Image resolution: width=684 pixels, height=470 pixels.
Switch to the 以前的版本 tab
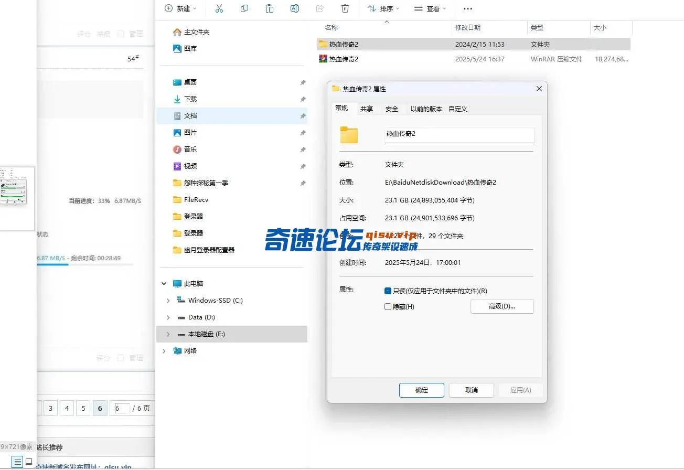426,109
